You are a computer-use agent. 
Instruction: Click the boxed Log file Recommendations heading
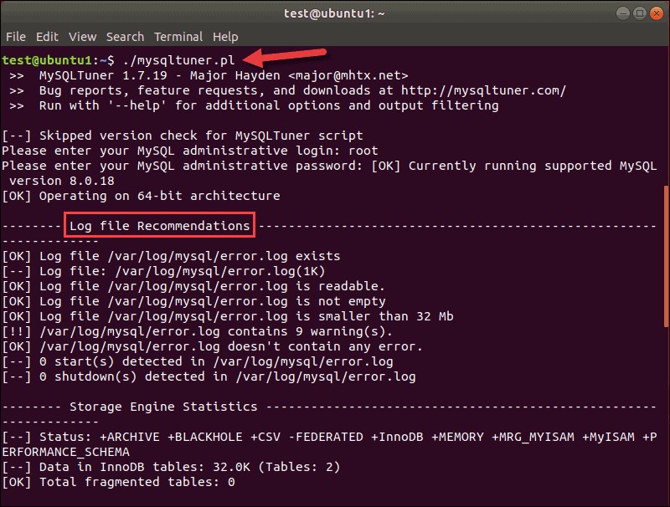tap(159, 226)
